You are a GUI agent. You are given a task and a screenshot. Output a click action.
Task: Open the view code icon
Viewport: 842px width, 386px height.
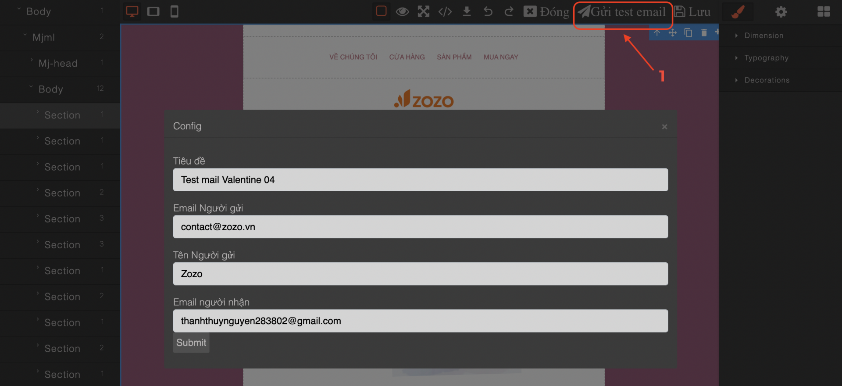coord(445,11)
